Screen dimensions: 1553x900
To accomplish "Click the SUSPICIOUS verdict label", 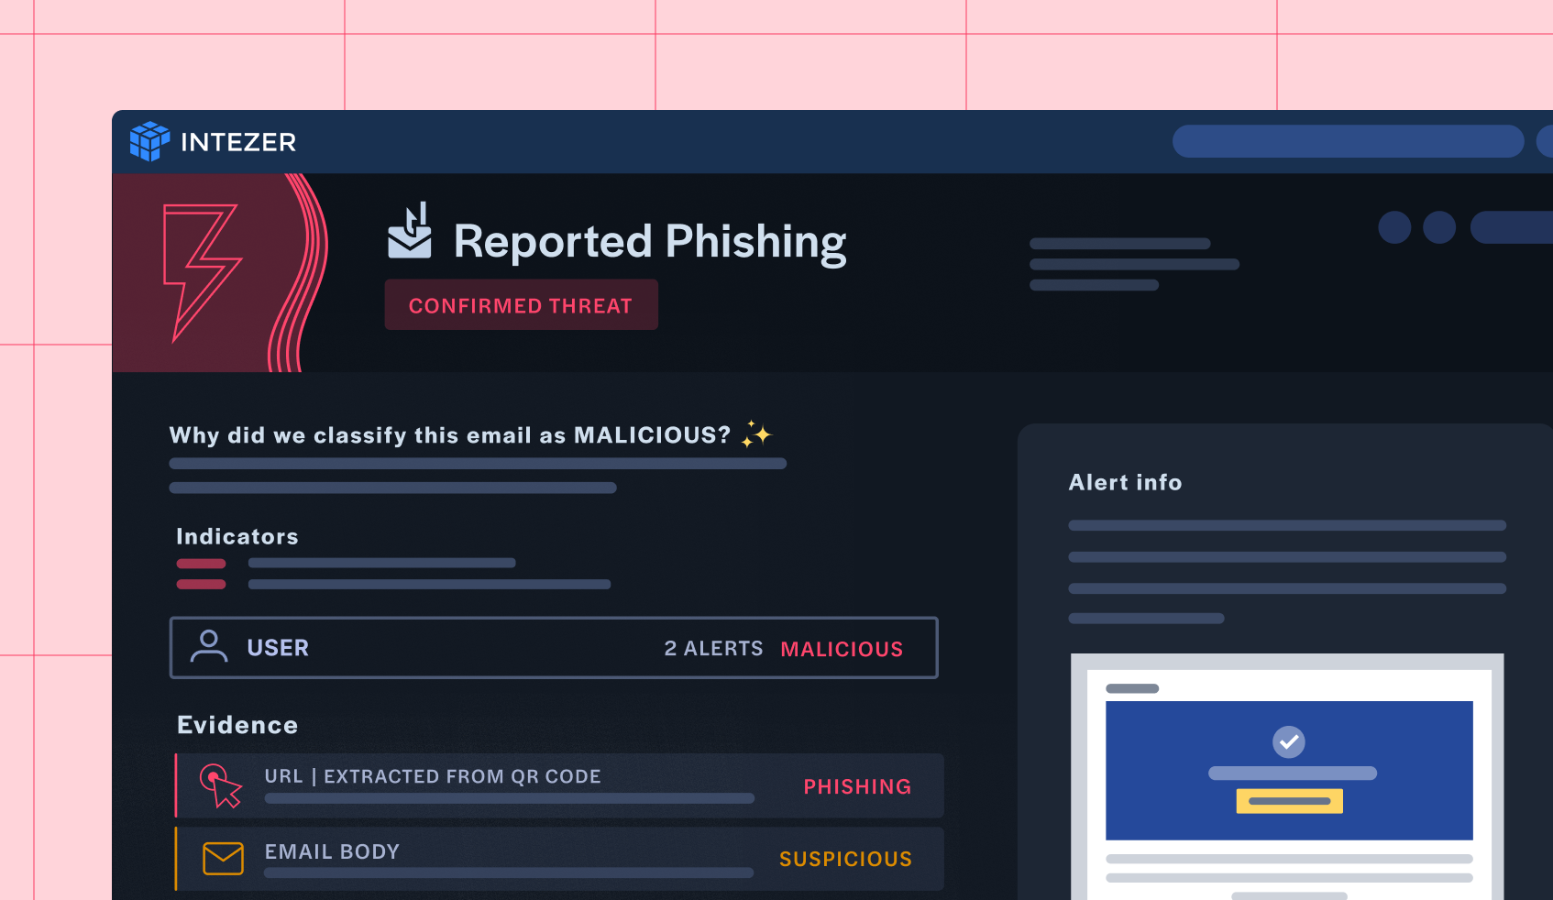I will (845, 859).
